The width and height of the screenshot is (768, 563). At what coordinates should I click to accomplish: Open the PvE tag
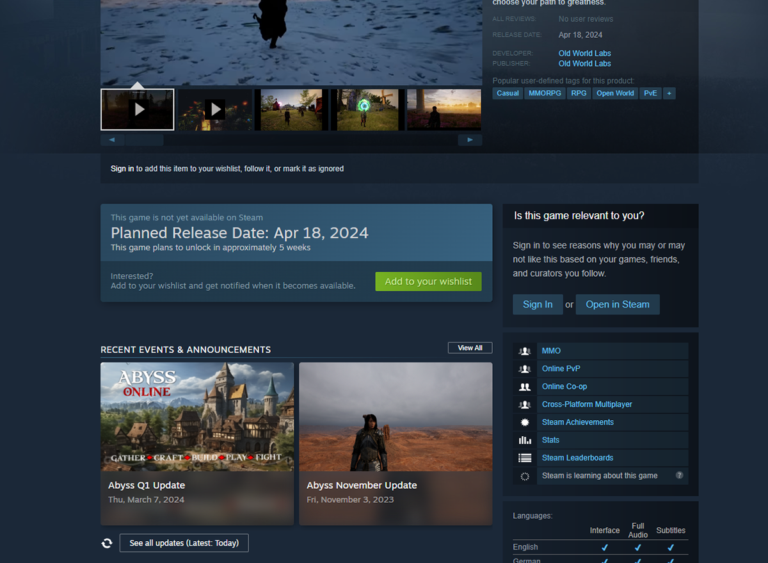(650, 93)
